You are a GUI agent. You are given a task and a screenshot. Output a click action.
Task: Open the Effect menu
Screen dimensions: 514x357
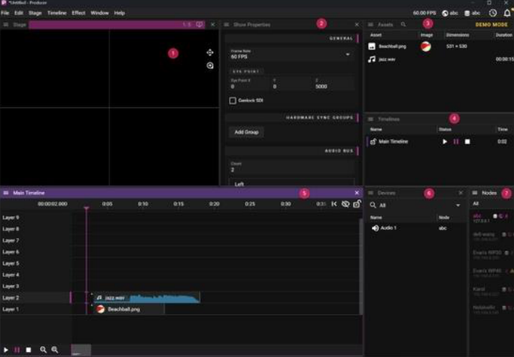click(x=78, y=13)
